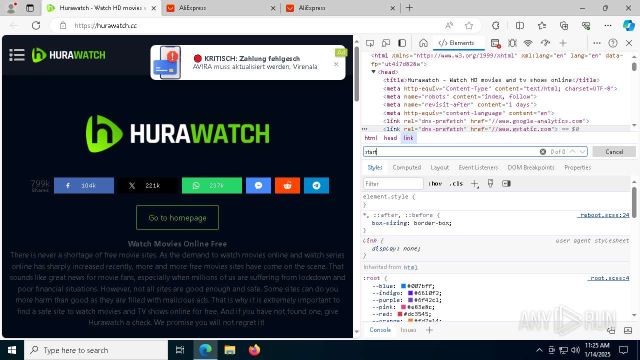Switch to the Layout tab
Viewport: 640px width, 360px height.
(440, 167)
